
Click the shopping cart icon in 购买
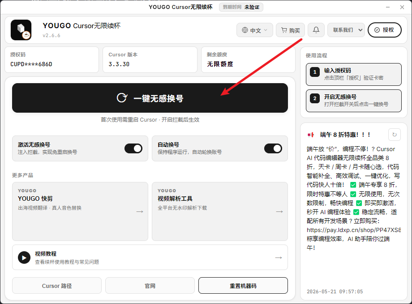pyautogui.click(x=284, y=30)
